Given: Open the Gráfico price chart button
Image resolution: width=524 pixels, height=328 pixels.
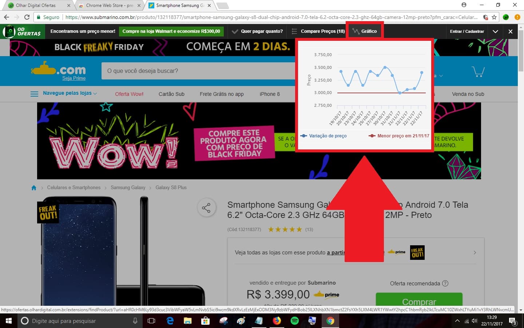Looking at the screenshot, I should (x=364, y=31).
